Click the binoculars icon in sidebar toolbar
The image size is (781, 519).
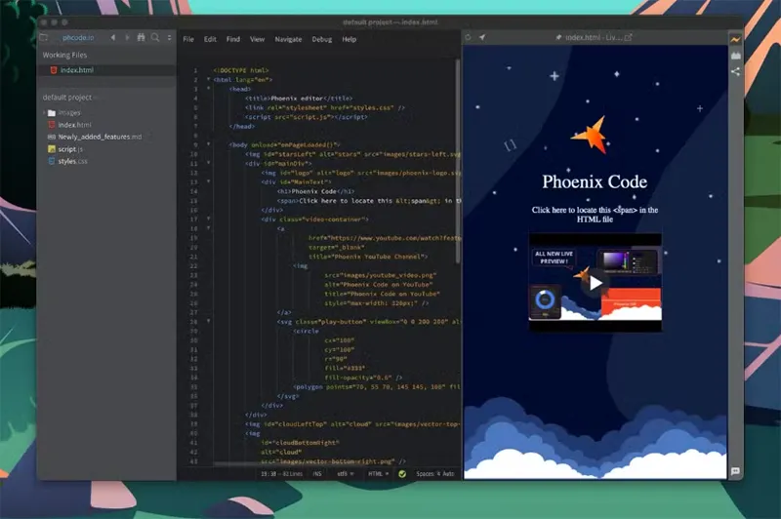click(x=142, y=38)
